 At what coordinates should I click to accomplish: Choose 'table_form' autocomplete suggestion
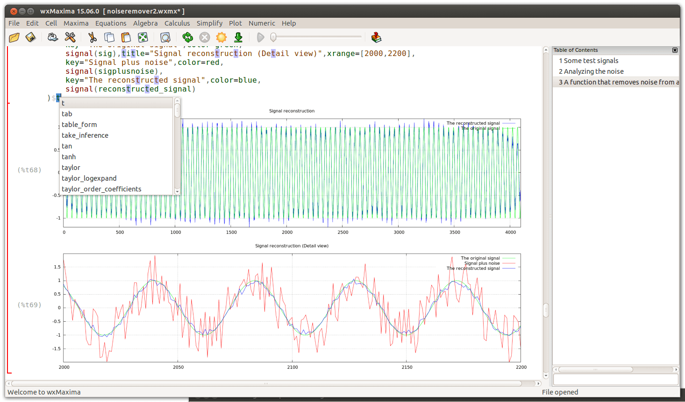(x=79, y=125)
